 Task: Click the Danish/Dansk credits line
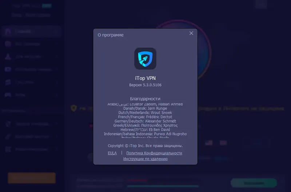coord(145,108)
